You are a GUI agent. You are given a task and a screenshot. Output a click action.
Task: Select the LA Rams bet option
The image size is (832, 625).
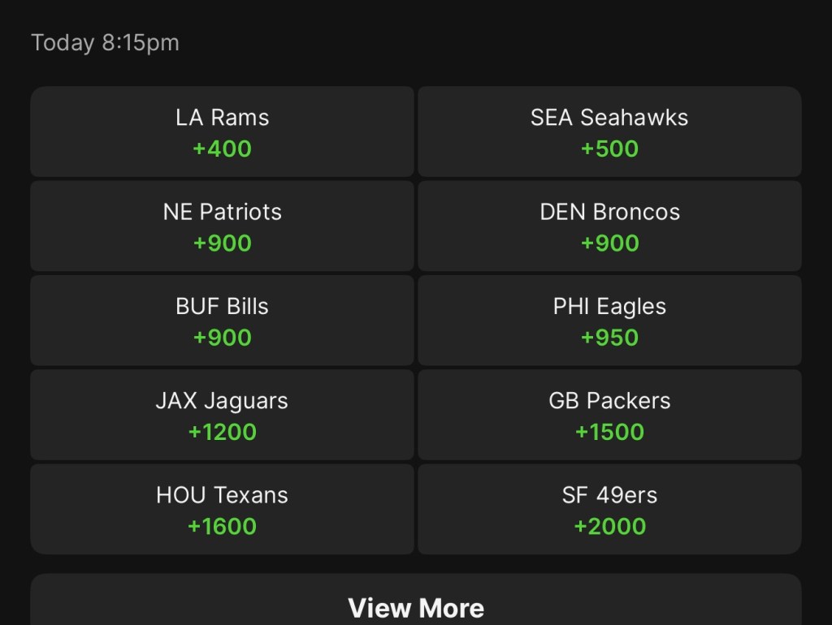(x=222, y=131)
